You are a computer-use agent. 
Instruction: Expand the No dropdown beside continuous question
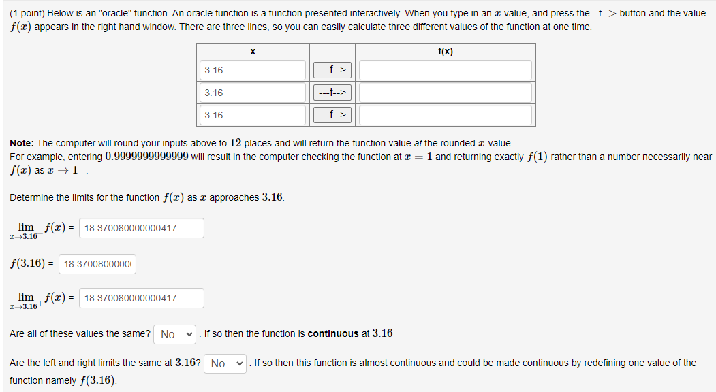coord(174,333)
